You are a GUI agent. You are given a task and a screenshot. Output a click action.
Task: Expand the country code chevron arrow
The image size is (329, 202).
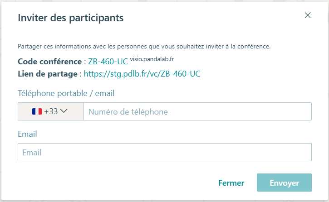click(64, 111)
